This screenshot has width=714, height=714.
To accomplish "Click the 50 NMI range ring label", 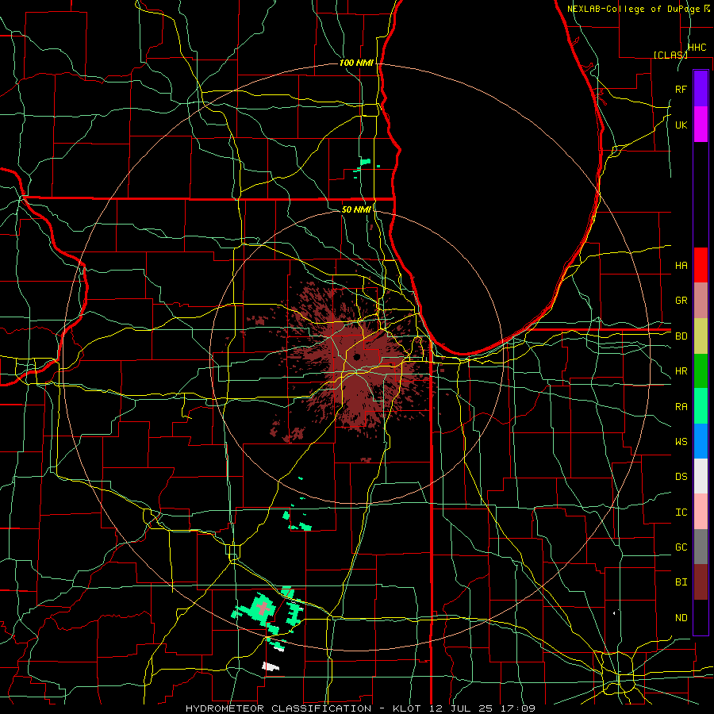I will [x=356, y=209].
